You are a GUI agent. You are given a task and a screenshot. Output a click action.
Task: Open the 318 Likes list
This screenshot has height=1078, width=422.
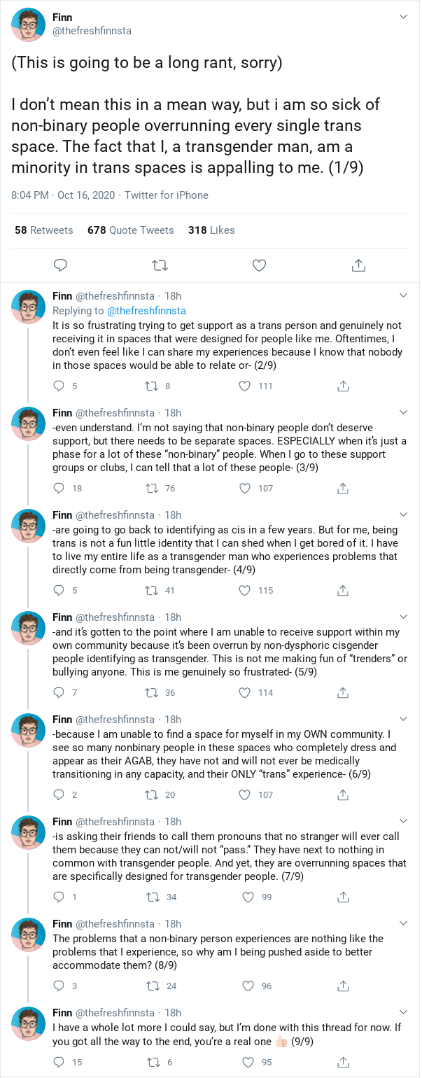point(211,230)
